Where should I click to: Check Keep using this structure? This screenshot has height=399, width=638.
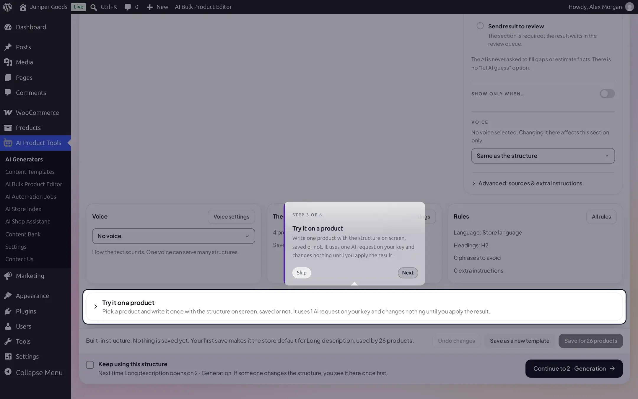coord(90,365)
